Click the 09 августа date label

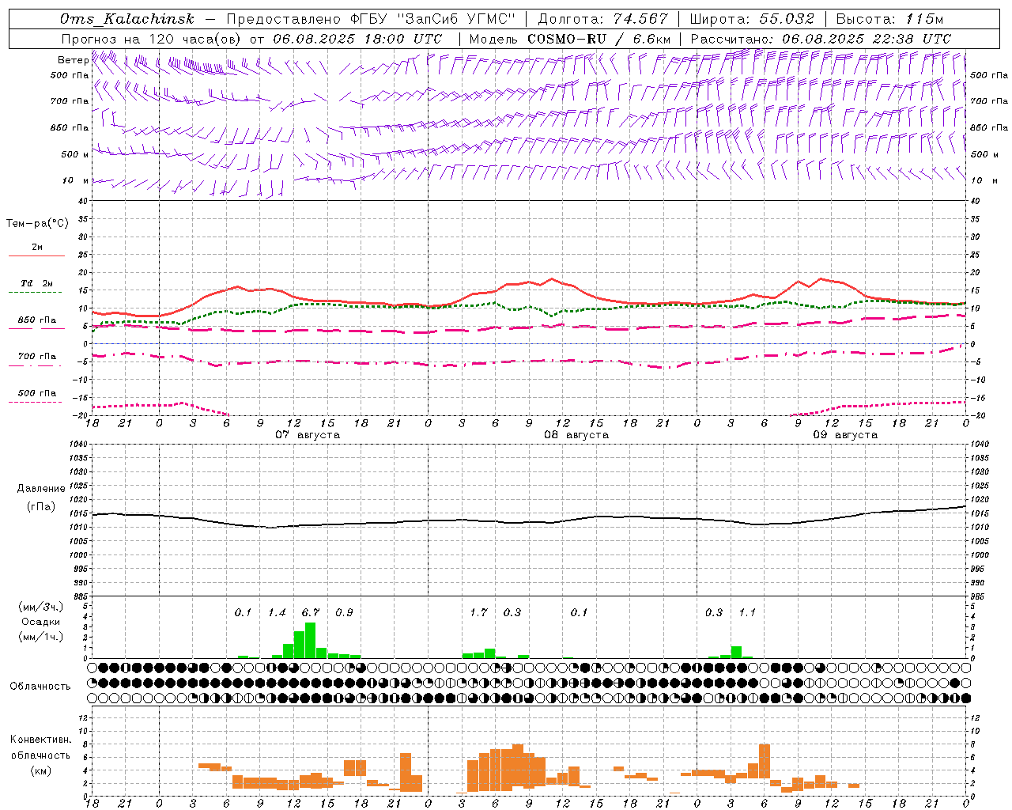click(x=845, y=435)
